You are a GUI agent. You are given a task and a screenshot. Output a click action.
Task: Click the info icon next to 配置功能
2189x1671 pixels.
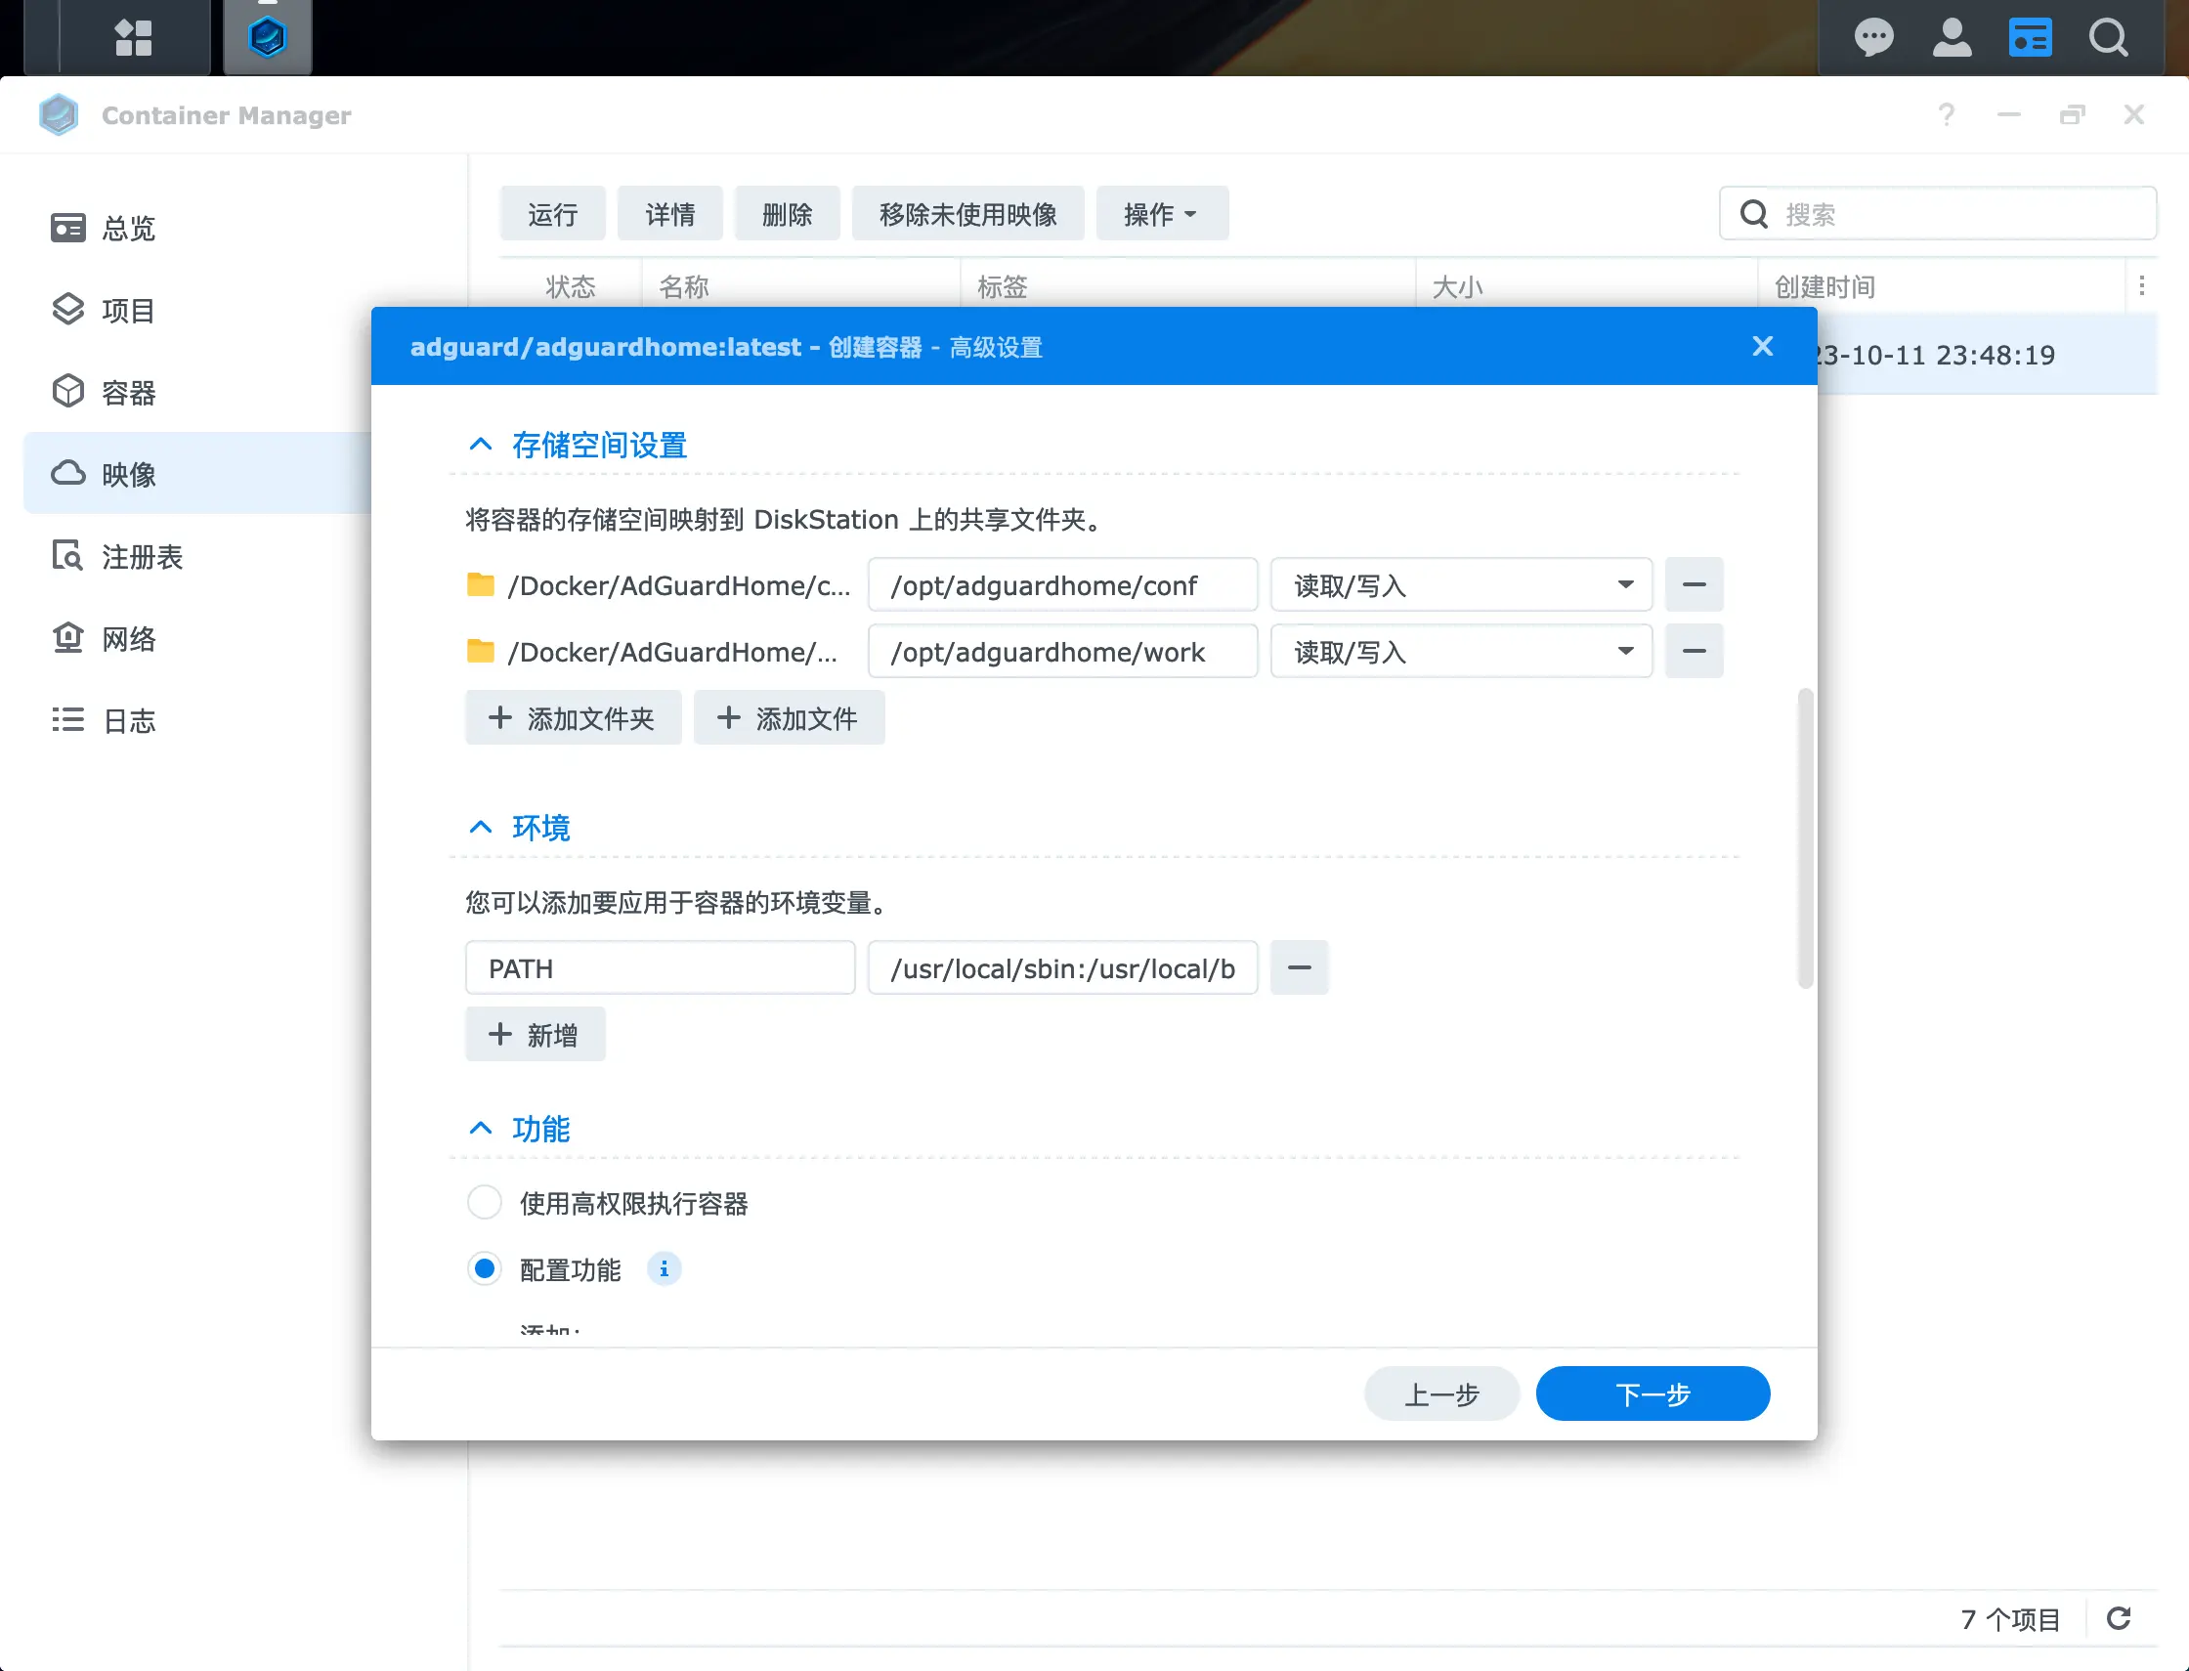664,1269
